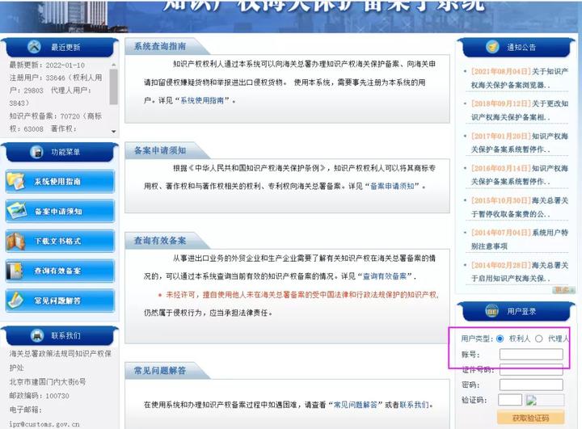Click the icon in 通知公告 header
Viewport: 582px width, 429px height.
pos(492,47)
